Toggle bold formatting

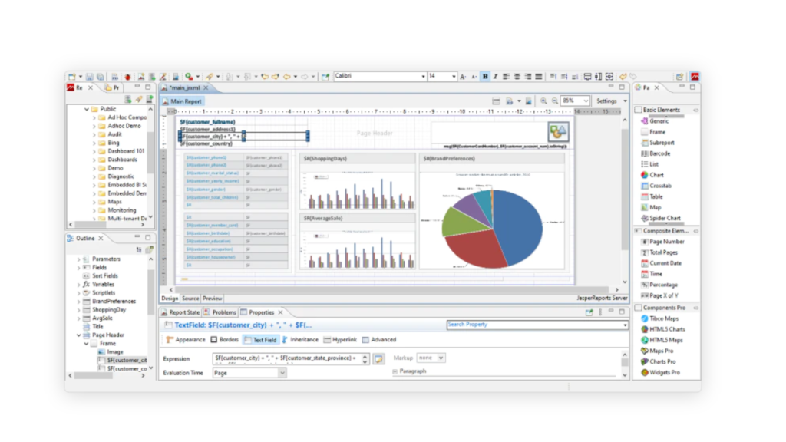pyautogui.click(x=485, y=77)
